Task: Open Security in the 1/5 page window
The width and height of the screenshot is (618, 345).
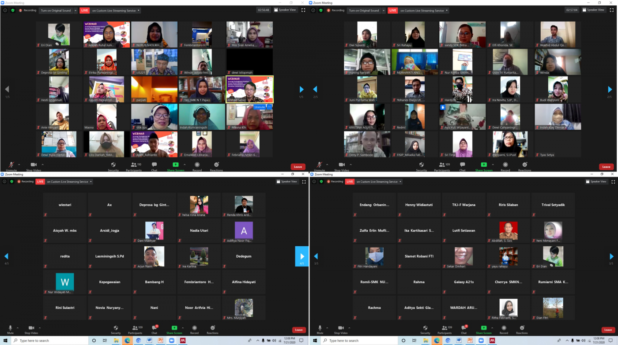Action: pos(113,166)
